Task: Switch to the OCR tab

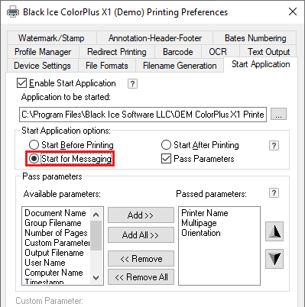Action: click(x=218, y=52)
